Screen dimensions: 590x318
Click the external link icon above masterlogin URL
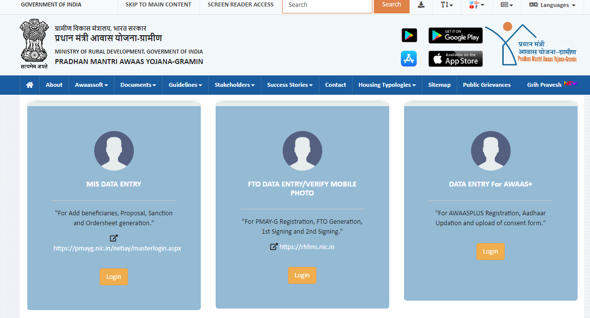[114, 238]
